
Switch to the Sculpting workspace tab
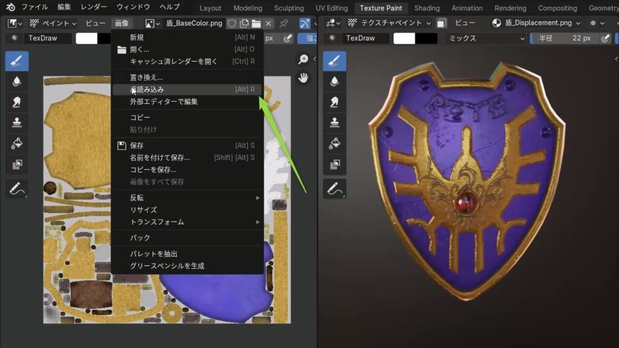(x=289, y=8)
